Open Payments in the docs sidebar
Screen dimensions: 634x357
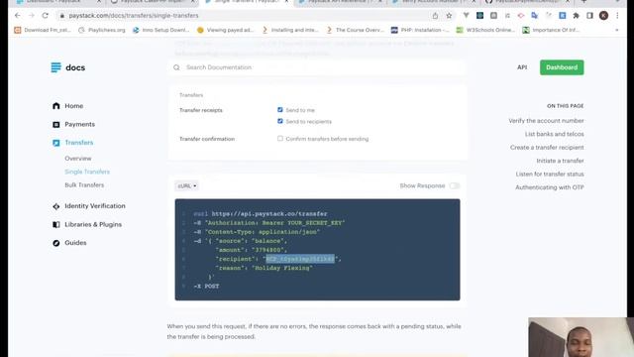[79, 125]
